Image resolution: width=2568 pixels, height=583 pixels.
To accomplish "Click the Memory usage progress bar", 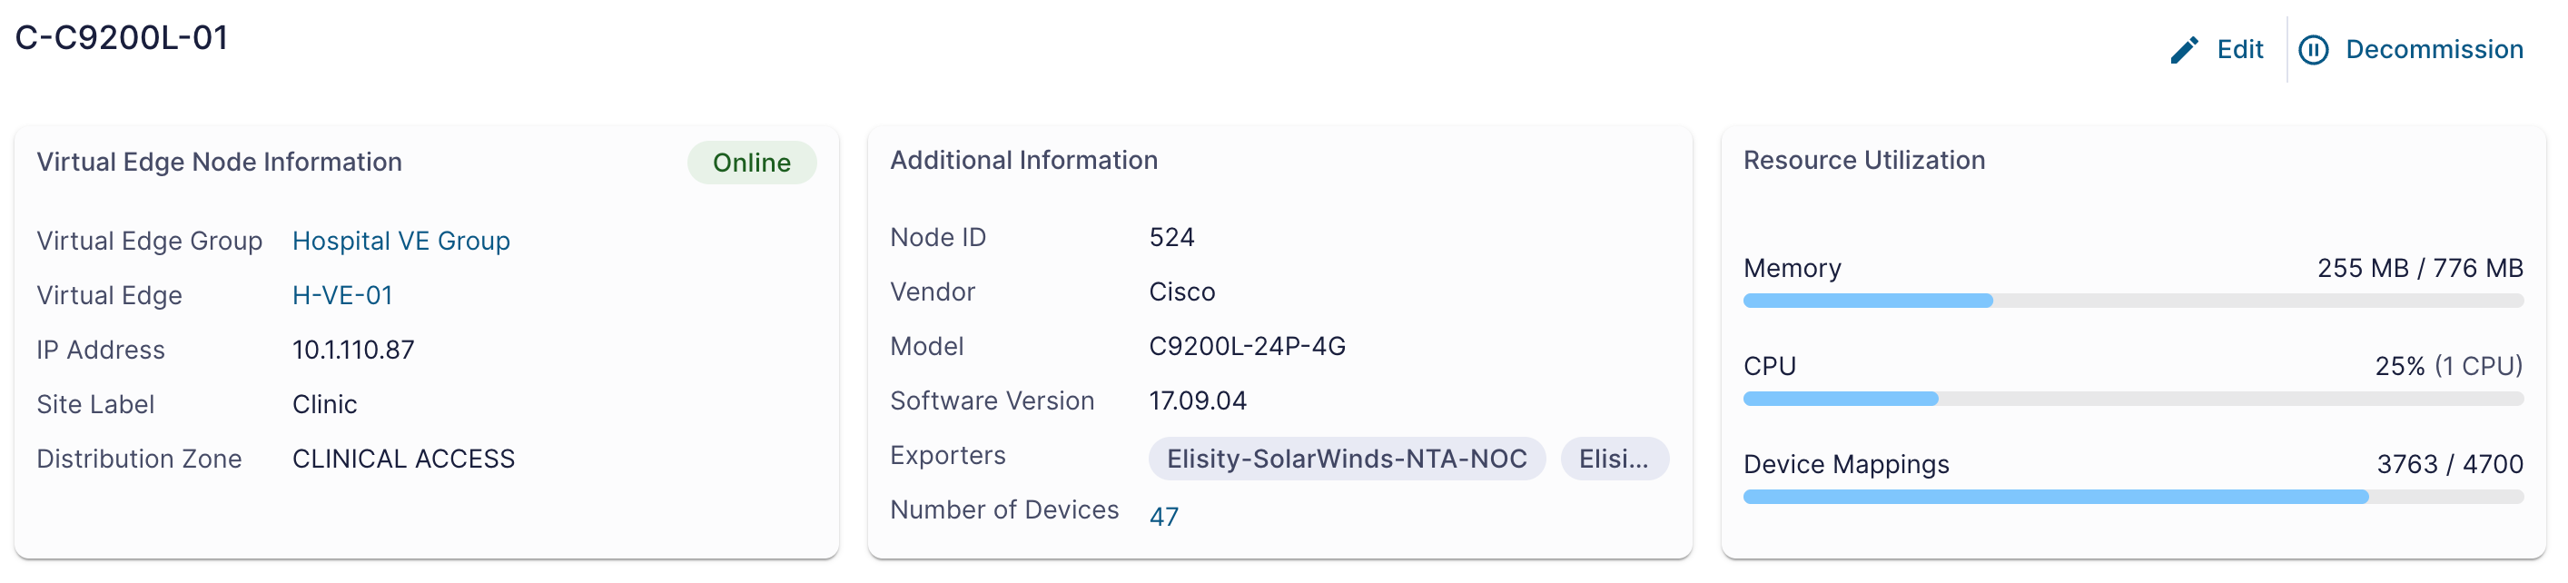I will pyautogui.click(x=2133, y=301).
